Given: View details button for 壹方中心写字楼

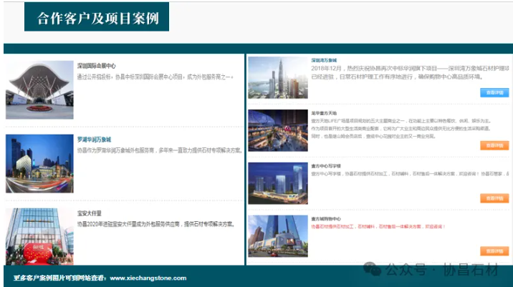Looking at the screenshot, I should pos(494,198).
